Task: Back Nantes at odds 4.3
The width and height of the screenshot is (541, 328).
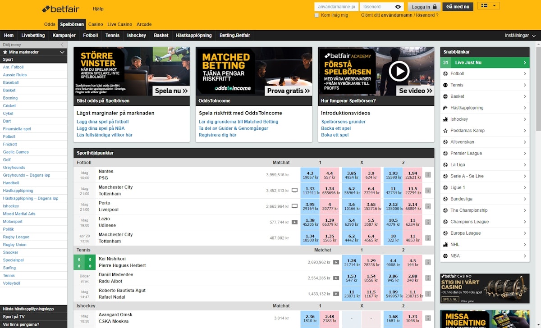Action: pyautogui.click(x=310, y=175)
